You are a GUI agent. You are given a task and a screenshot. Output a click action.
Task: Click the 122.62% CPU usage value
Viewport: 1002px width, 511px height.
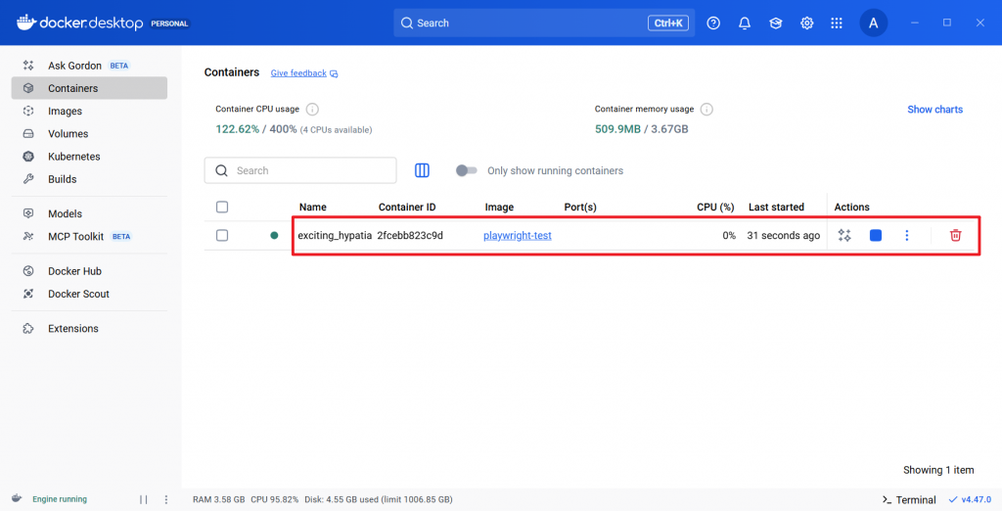click(x=237, y=129)
